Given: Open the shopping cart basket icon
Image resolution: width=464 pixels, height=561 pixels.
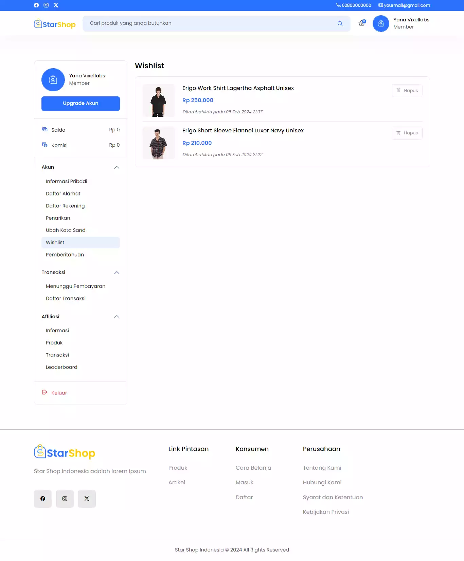Looking at the screenshot, I should [362, 23].
